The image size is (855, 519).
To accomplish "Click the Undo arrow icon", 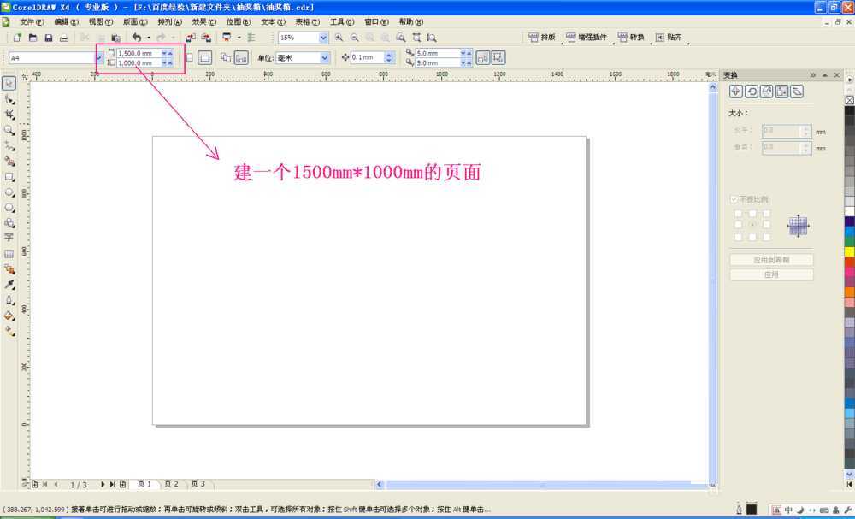I will [135, 38].
